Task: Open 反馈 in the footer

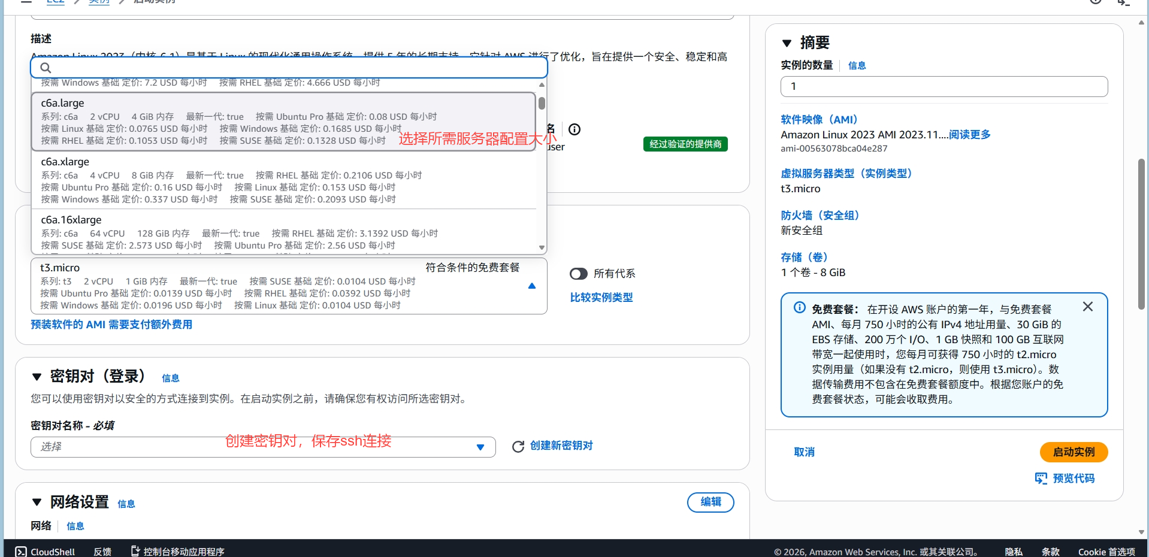Action: point(102,552)
